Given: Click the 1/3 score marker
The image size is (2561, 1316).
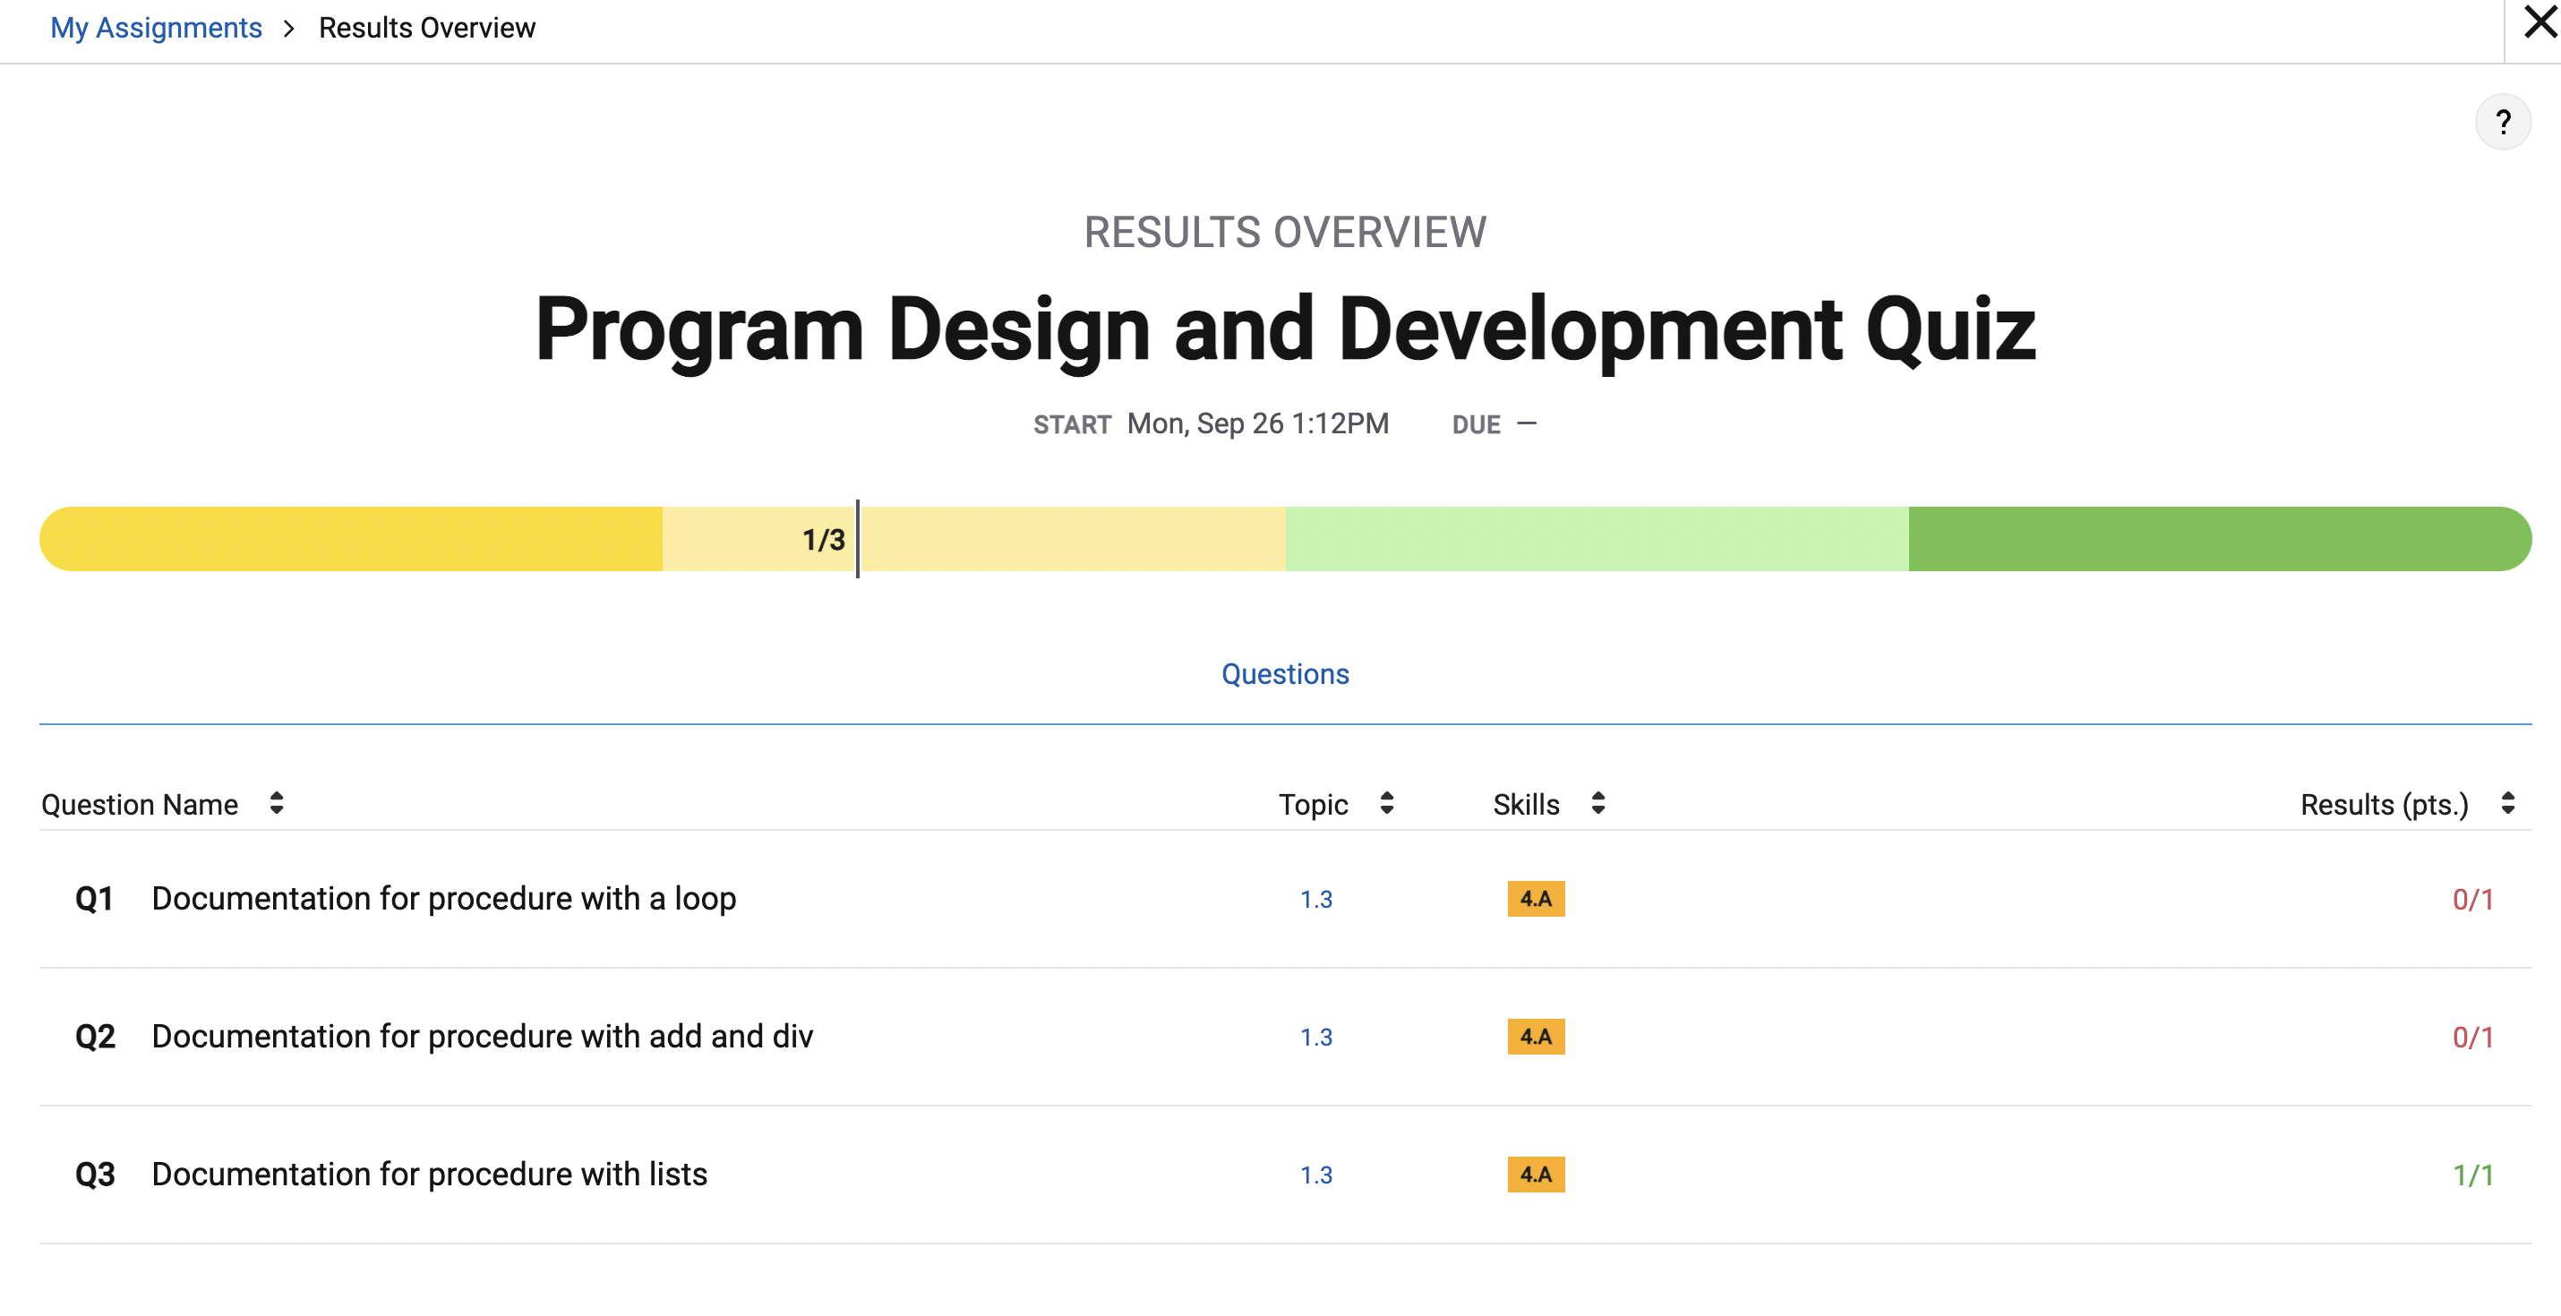Looking at the screenshot, I should pos(824,540).
